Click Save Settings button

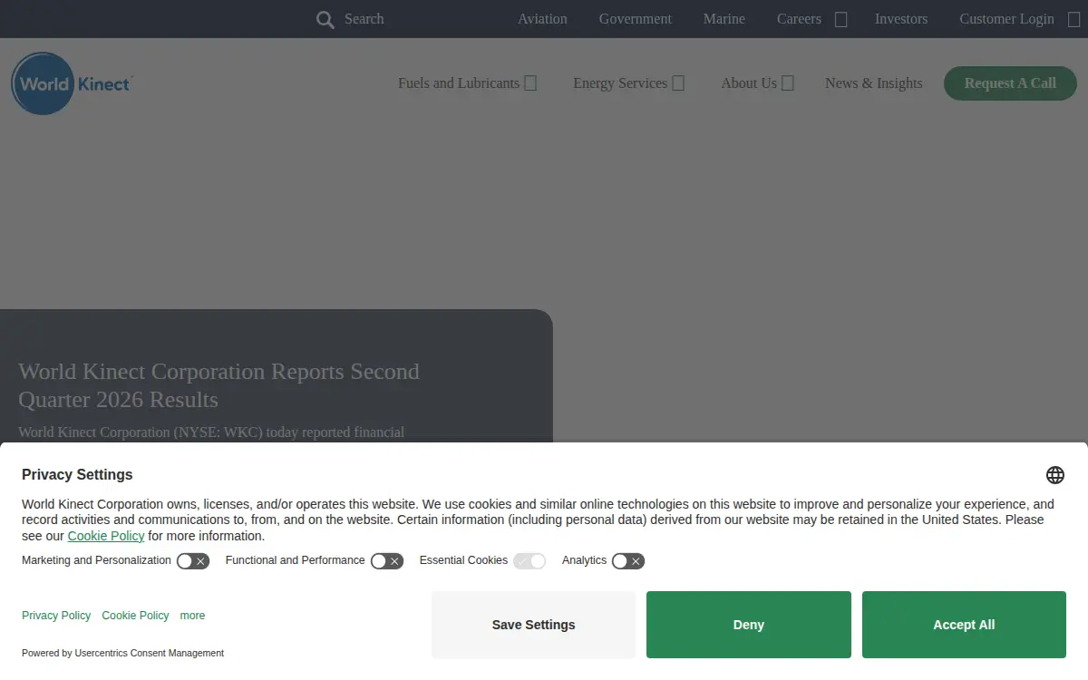point(533,625)
